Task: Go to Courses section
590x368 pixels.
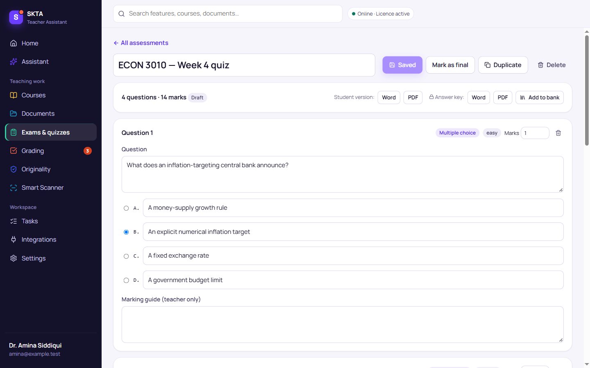Action: [51, 95]
